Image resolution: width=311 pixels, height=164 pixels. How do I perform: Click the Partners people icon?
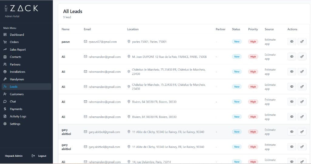(5, 64)
